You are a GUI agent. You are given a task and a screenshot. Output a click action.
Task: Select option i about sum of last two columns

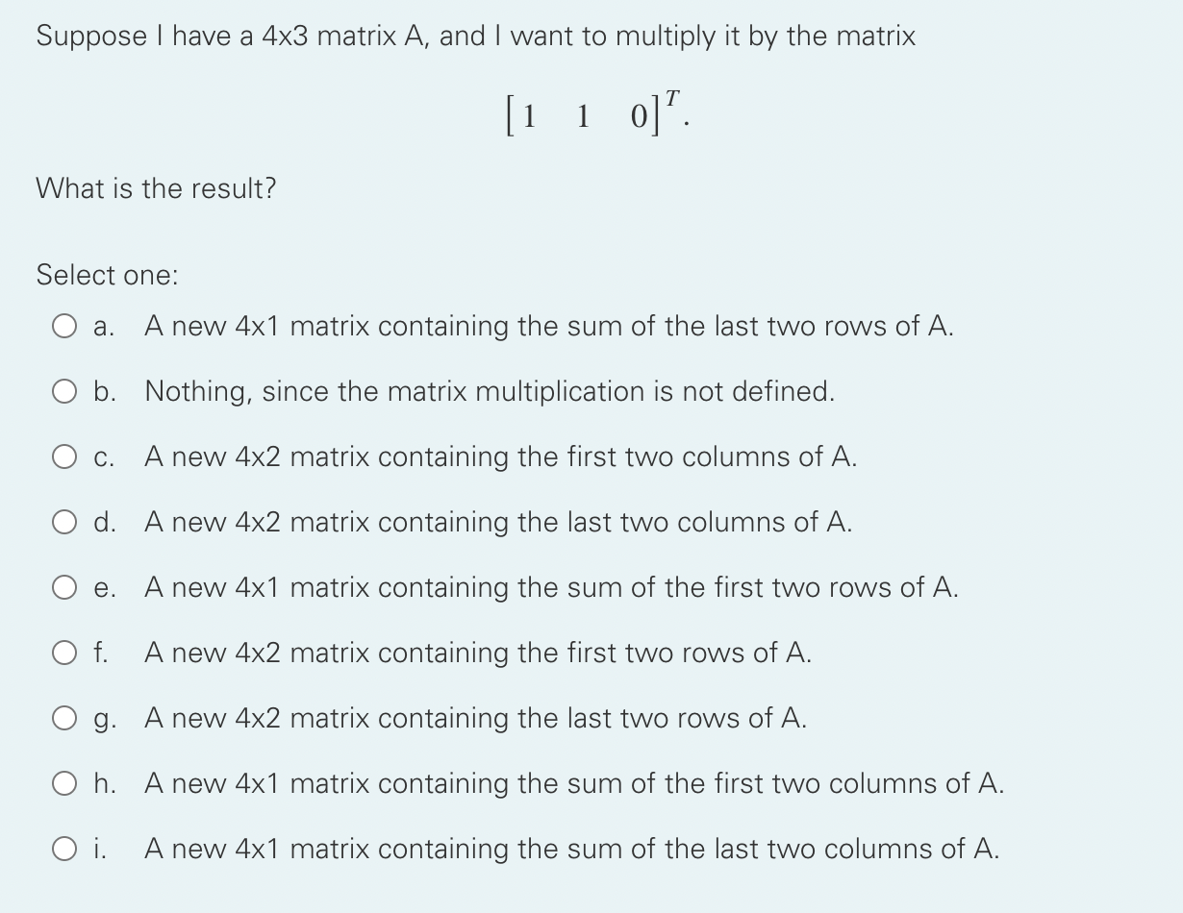point(64,849)
